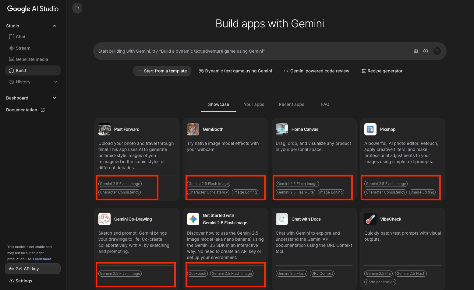Image resolution: width=474 pixels, height=290 pixels.
Task: Switch to the Recent apps tab
Action: (292, 104)
